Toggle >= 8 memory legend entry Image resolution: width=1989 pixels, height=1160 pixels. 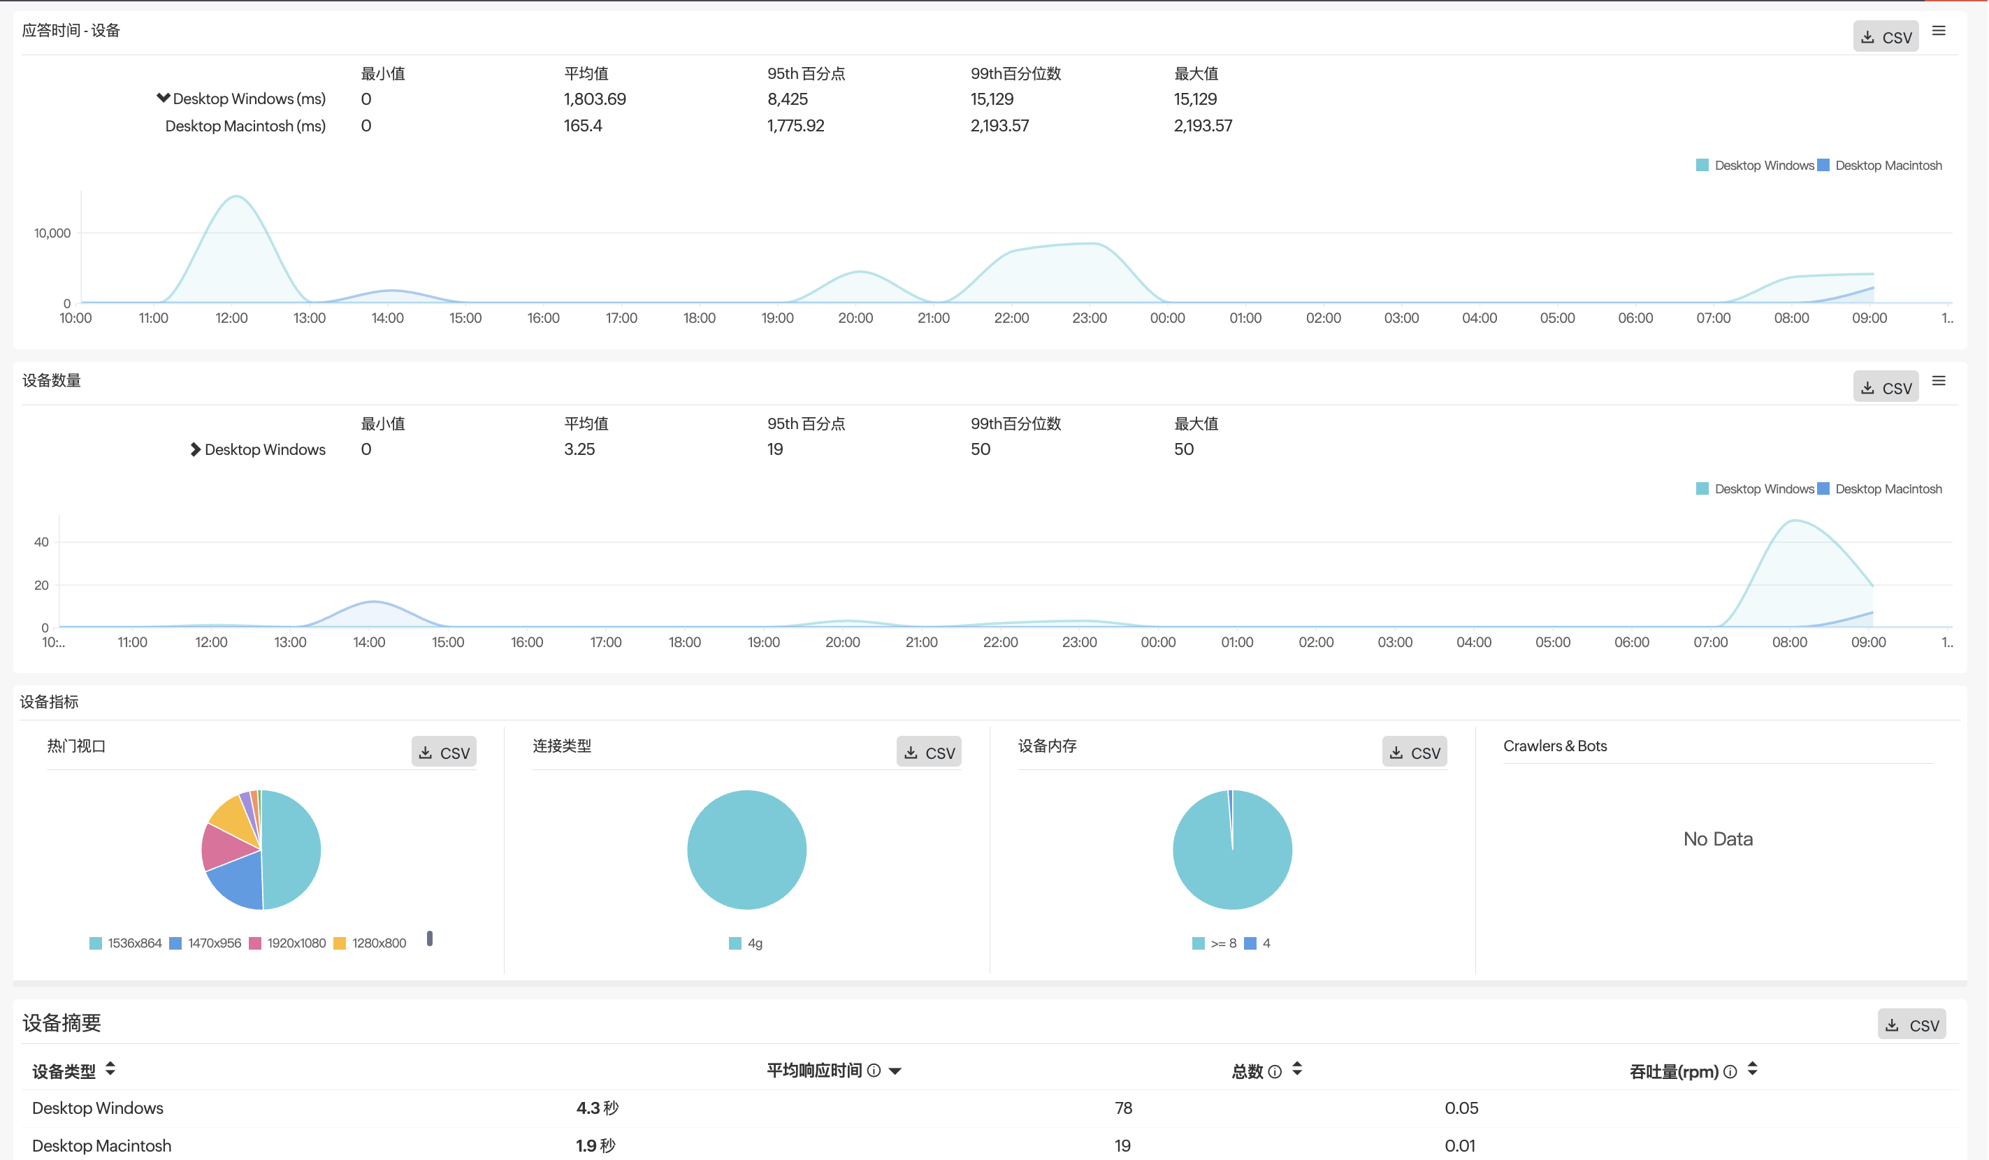1215,944
